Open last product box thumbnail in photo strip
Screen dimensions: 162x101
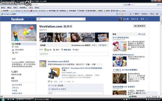[102, 37]
